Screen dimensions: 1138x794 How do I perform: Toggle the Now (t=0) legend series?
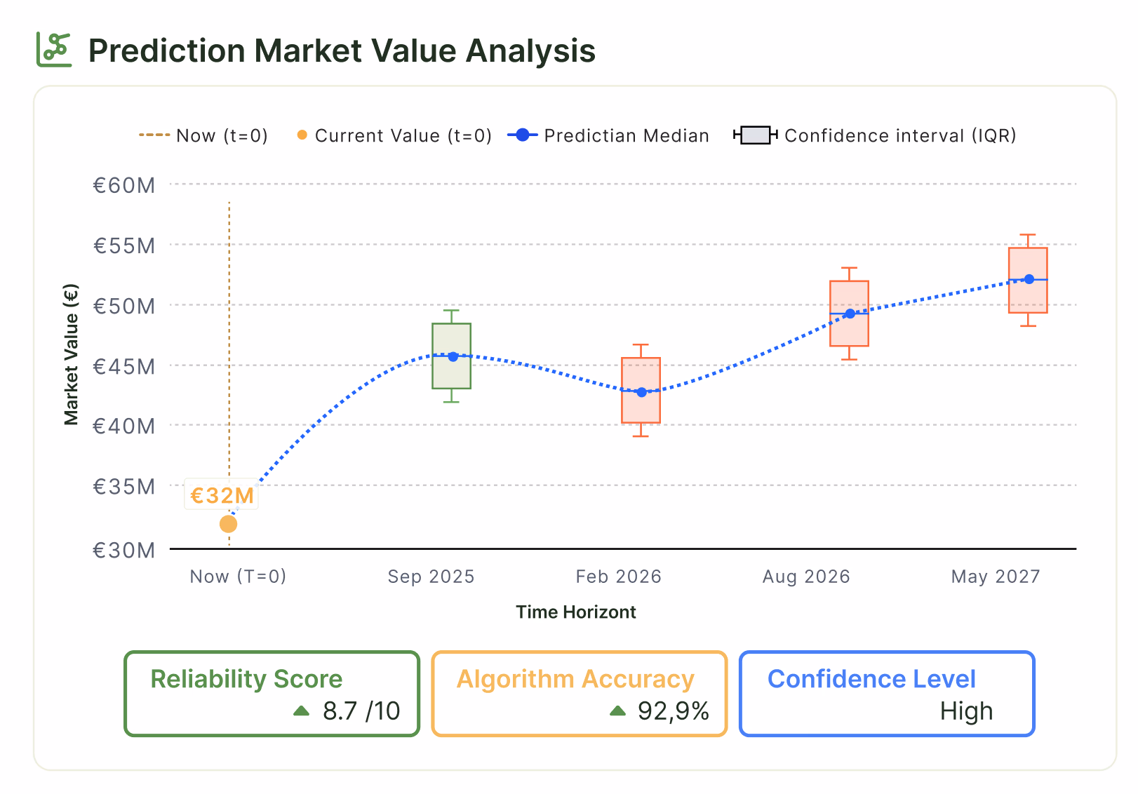tap(203, 135)
